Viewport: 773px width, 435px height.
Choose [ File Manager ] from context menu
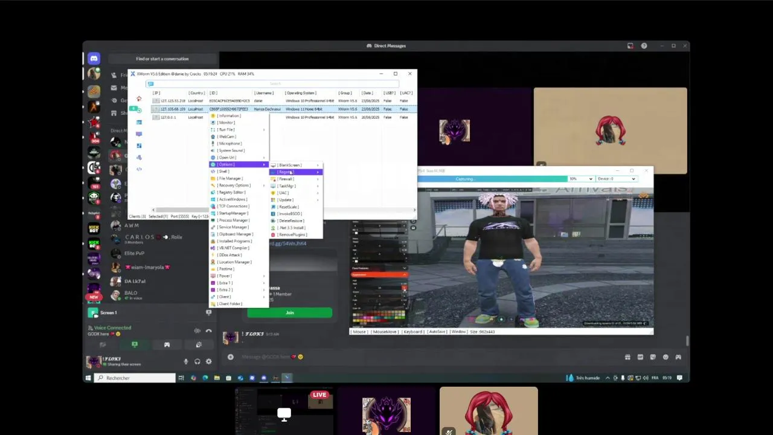point(239,179)
